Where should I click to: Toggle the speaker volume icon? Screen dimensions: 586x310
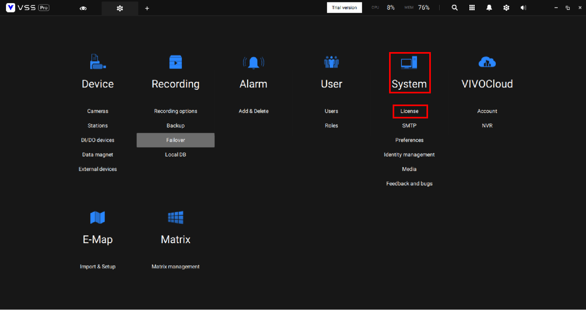(x=524, y=8)
